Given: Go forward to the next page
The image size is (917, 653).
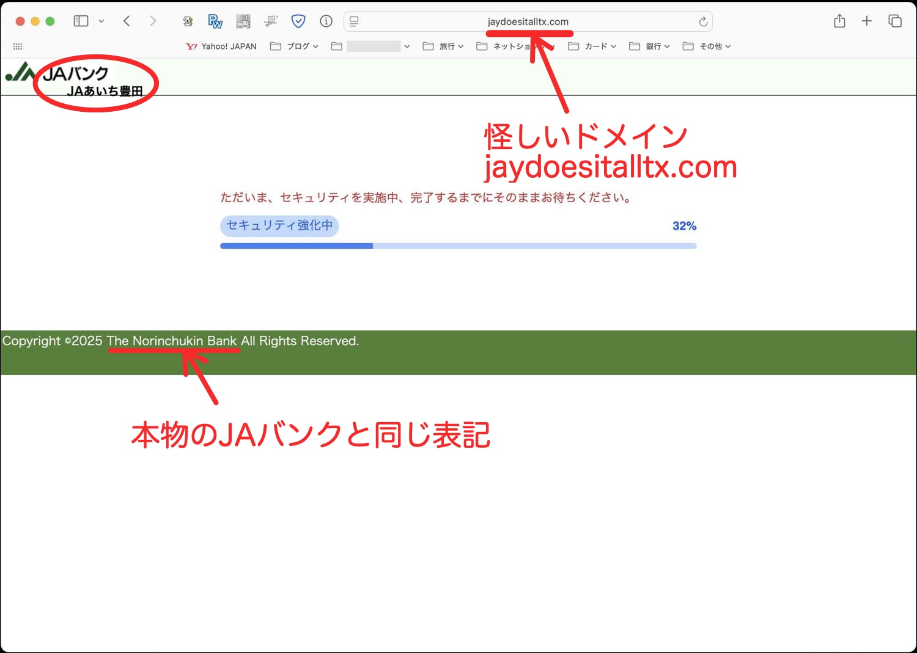Looking at the screenshot, I should [153, 21].
